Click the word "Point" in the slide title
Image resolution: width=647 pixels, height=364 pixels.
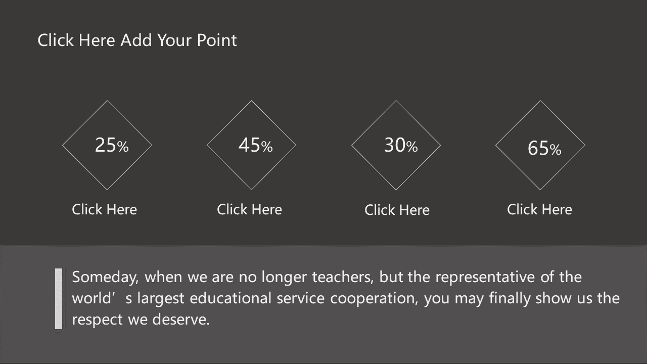(x=216, y=40)
